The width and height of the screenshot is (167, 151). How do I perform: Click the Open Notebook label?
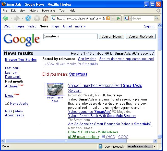114,146
